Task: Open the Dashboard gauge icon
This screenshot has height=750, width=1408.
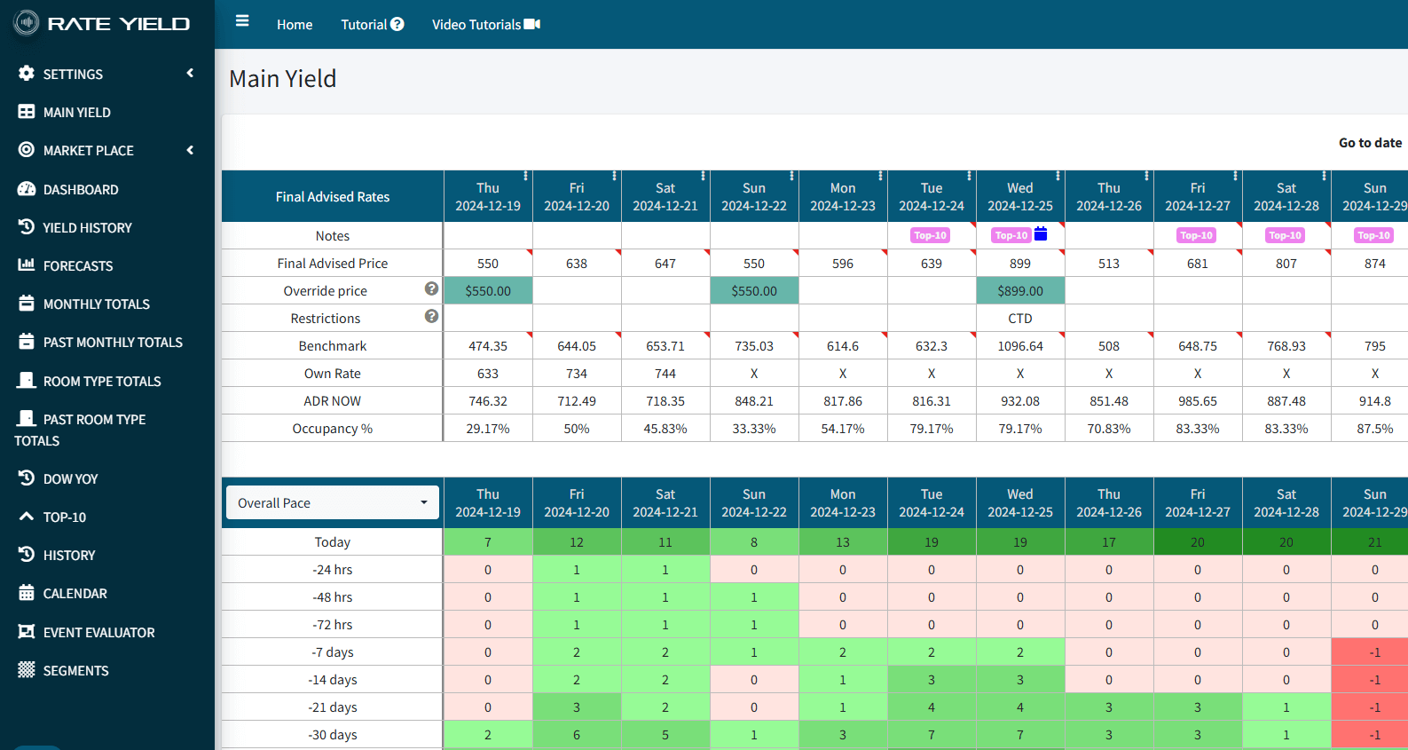Action: (x=27, y=189)
